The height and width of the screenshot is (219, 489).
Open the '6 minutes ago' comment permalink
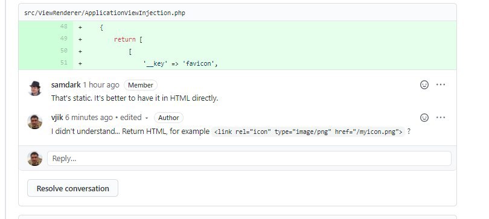pyautogui.click(x=89, y=118)
